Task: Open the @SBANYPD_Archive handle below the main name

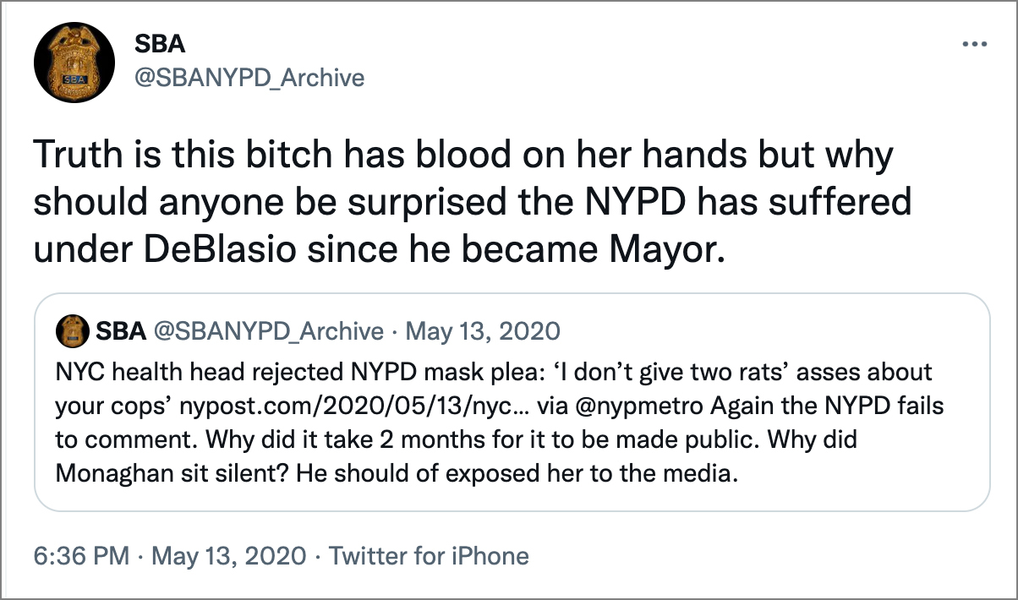Action: (x=249, y=79)
